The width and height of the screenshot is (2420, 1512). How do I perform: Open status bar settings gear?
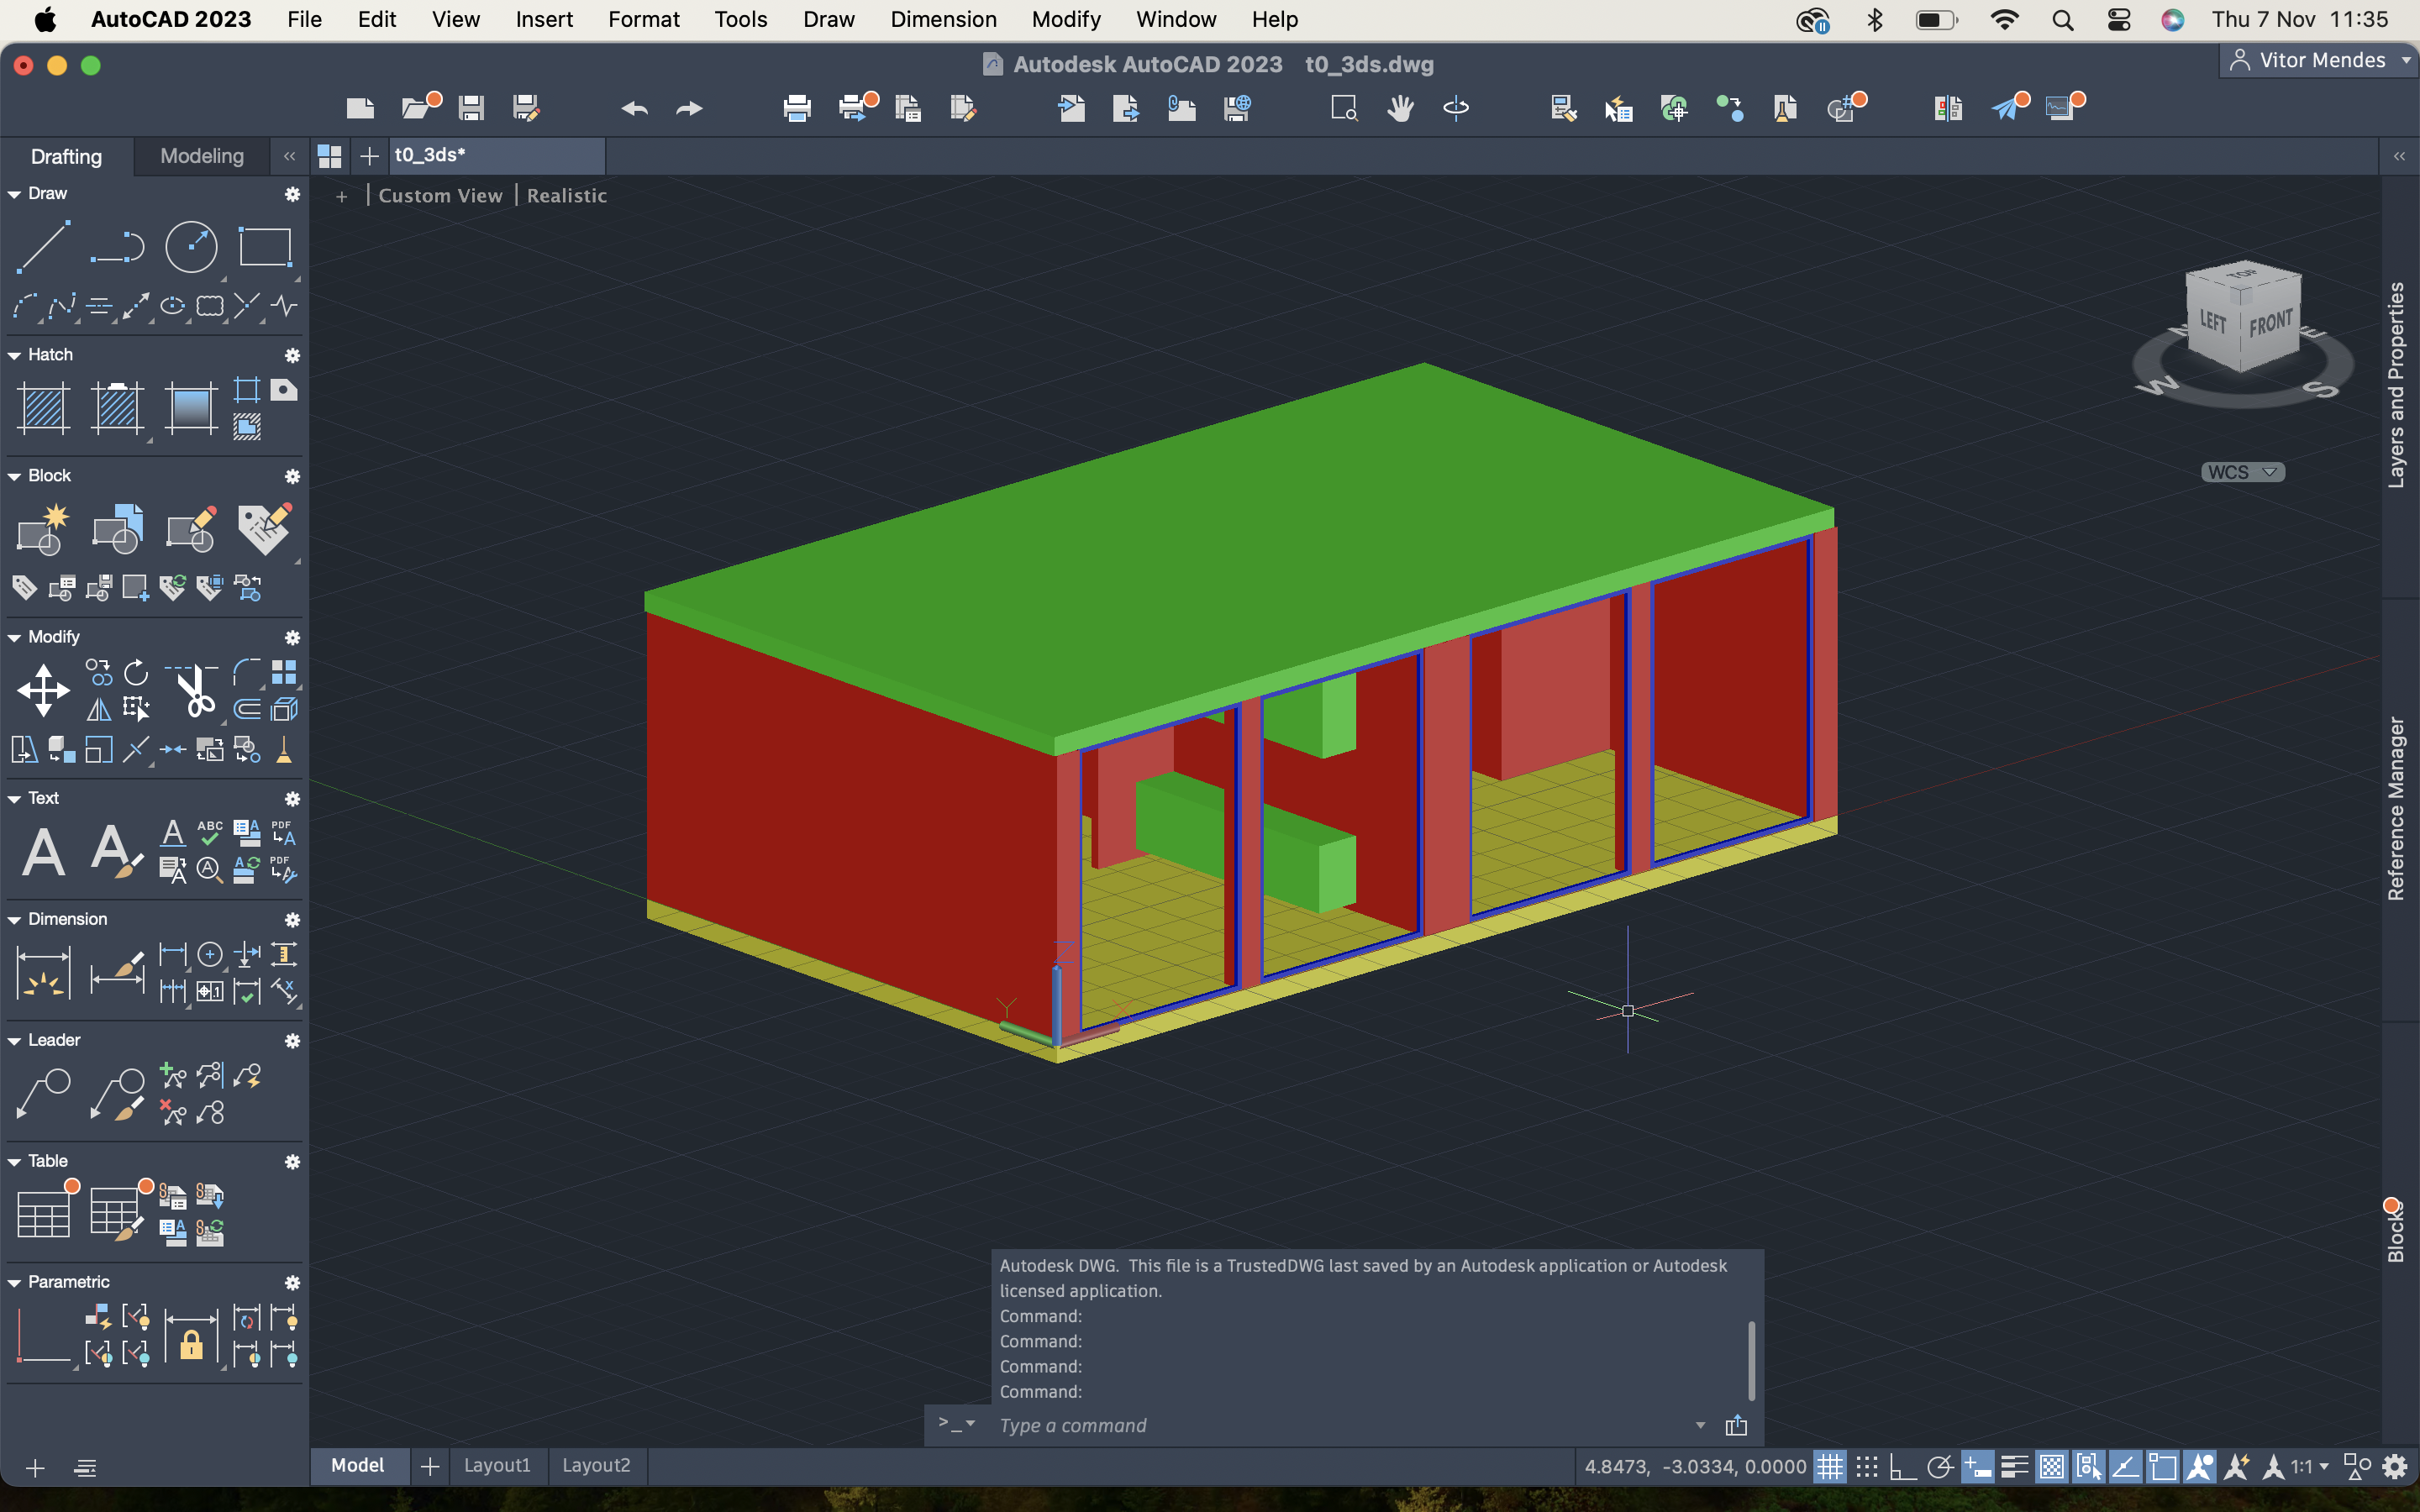pyautogui.click(x=2395, y=1467)
